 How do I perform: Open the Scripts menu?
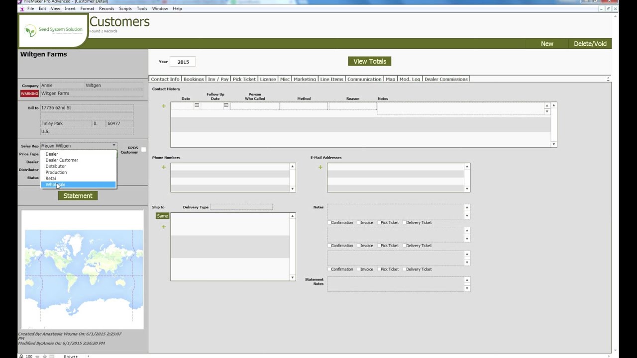point(125,8)
